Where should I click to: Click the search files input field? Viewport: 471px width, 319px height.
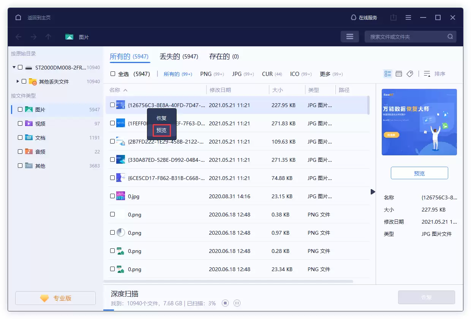[x=406, y=37]
